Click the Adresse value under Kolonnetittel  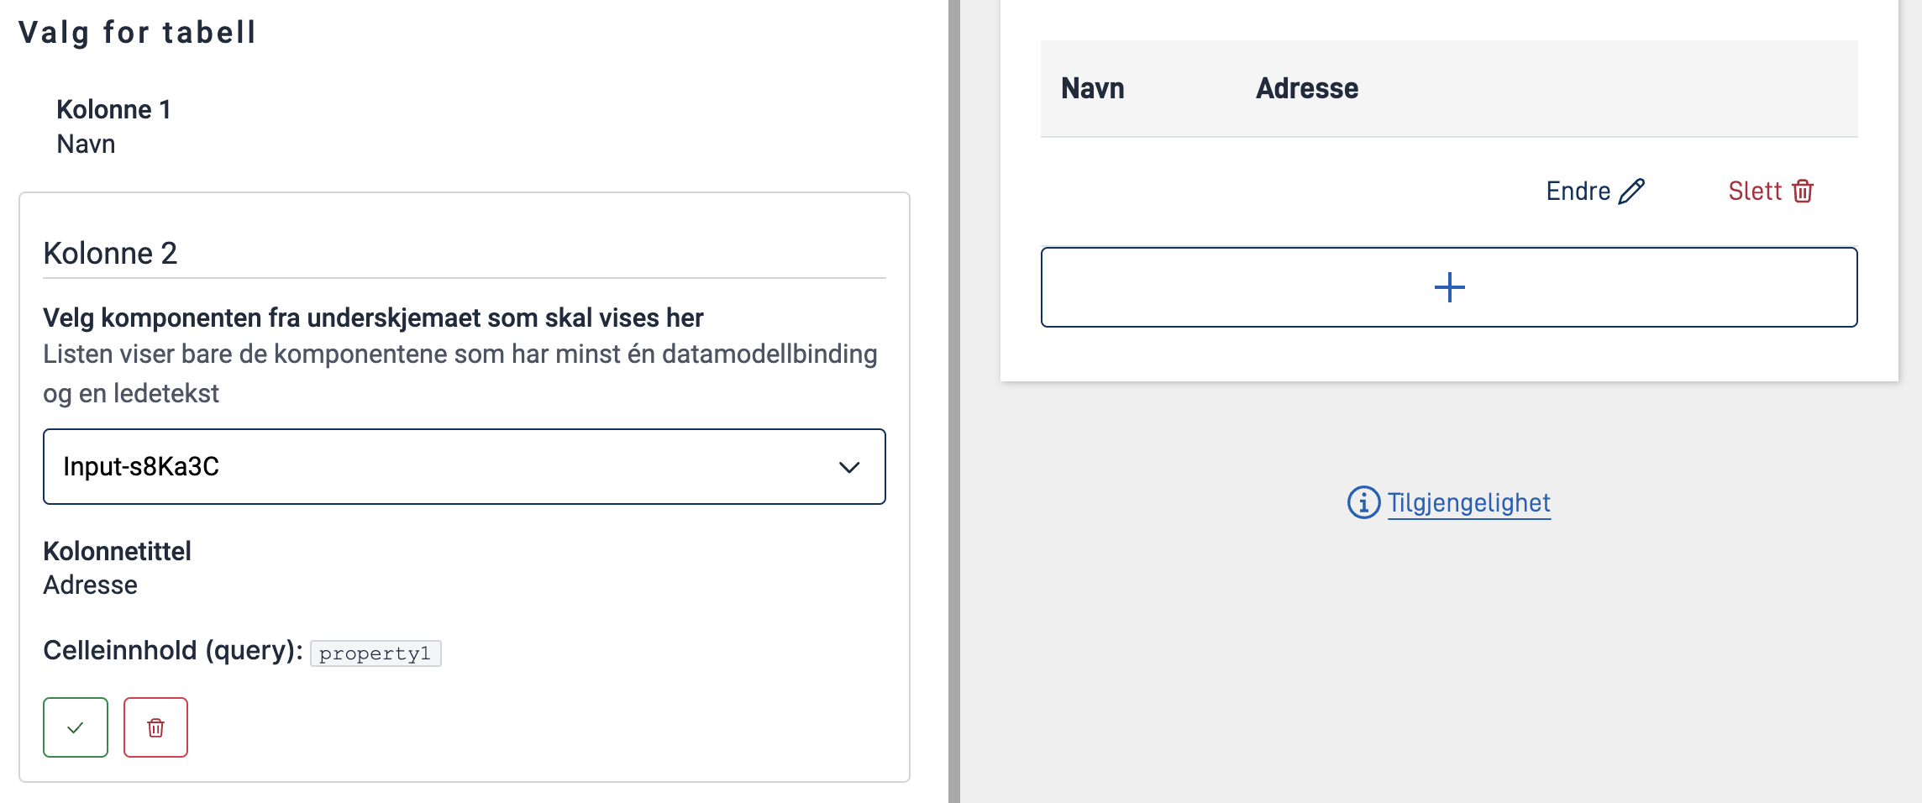(90, 585)
